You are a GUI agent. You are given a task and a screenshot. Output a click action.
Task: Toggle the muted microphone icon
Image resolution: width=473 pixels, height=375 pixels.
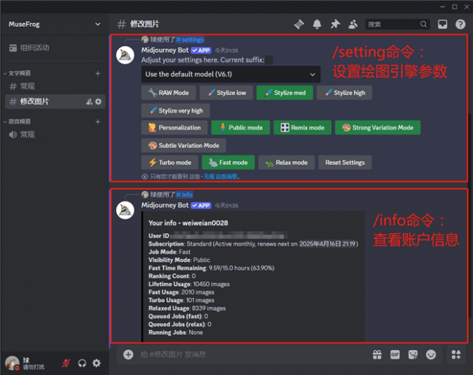(x=66, y=363)
